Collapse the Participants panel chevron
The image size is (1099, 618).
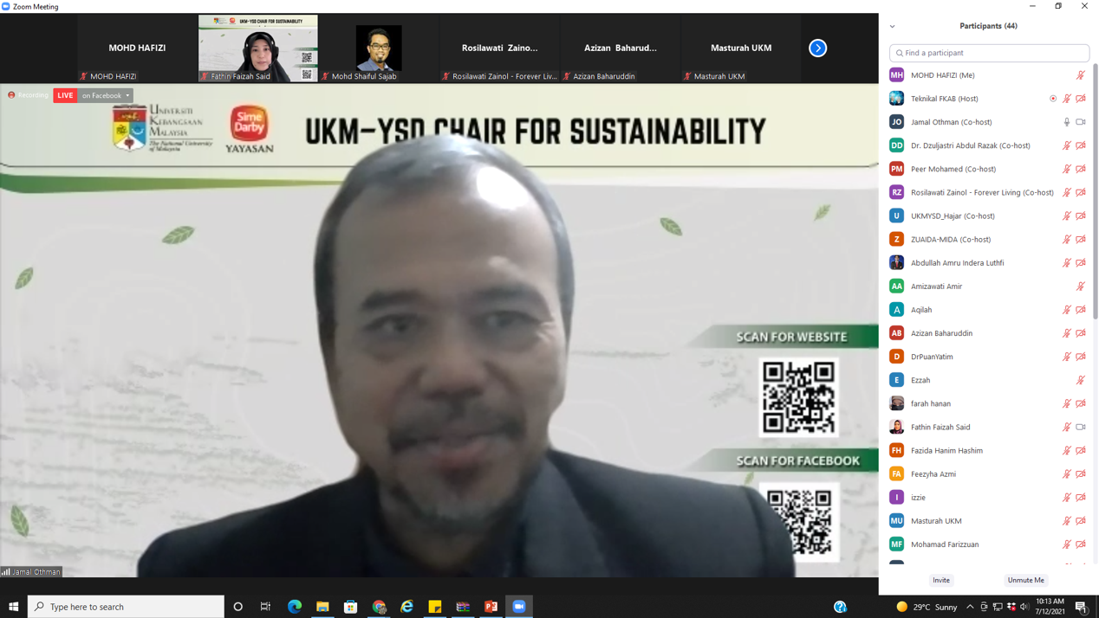pos(893,27)
